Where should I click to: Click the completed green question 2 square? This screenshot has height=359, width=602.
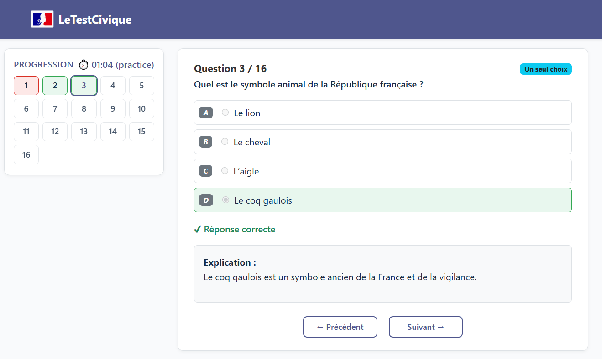(x=55, y=85)
